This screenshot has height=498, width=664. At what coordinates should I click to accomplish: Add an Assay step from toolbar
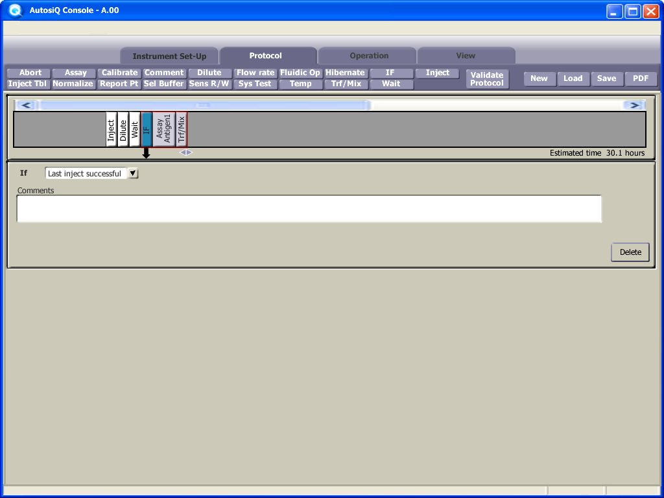(74, 73)
